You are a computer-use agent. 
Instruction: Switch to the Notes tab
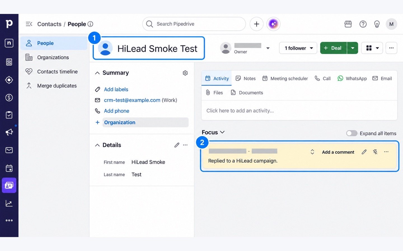coord(246,78)
